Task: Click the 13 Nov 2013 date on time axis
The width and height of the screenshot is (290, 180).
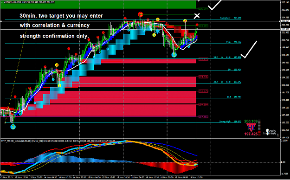Action: [x=6, y=177]
